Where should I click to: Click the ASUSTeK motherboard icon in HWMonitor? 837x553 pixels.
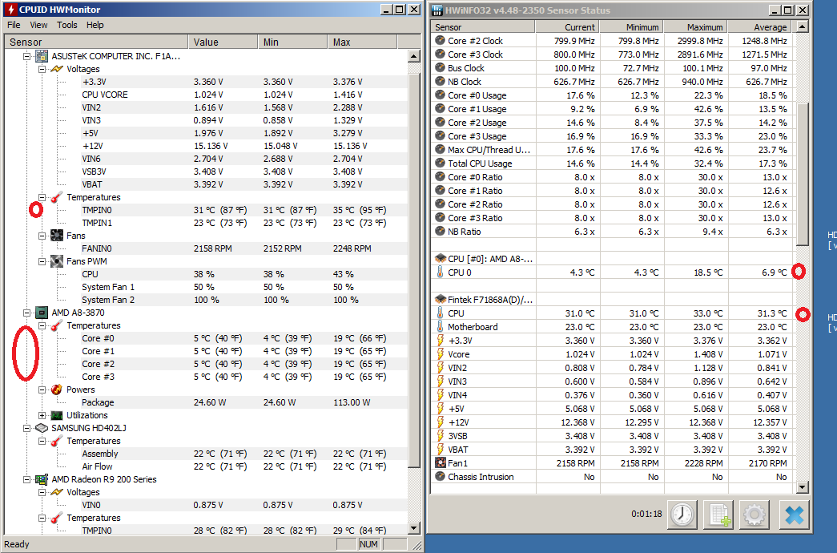[42, 56]
